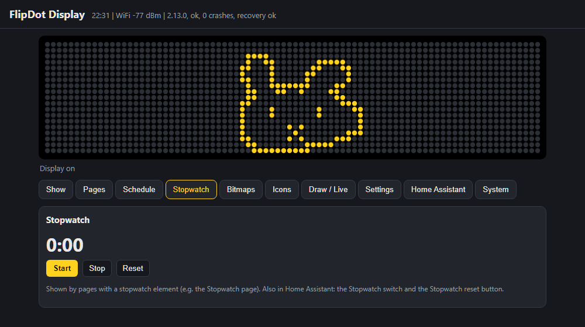
Task: Select the Stopwatch tab
Action: click(x=191, y=189)
